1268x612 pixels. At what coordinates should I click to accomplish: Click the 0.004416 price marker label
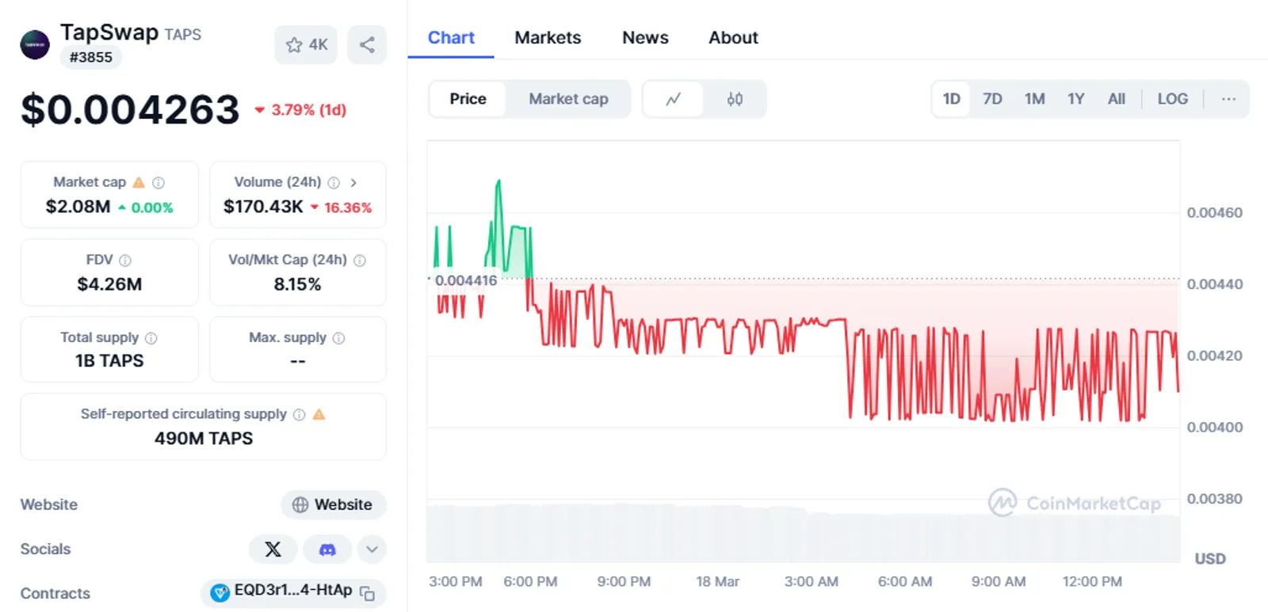(x=466, y=280)
